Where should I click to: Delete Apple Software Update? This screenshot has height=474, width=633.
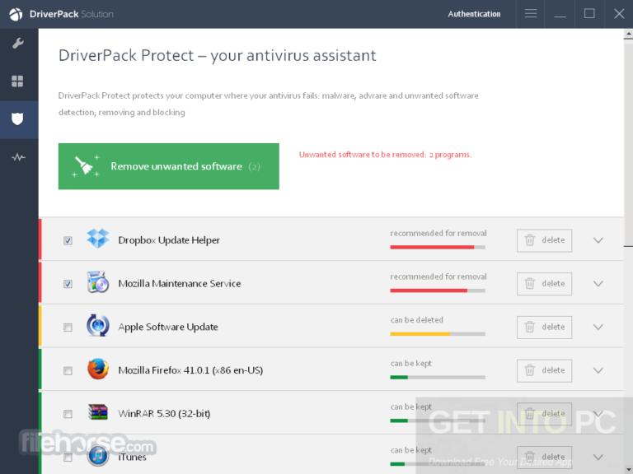544,327
